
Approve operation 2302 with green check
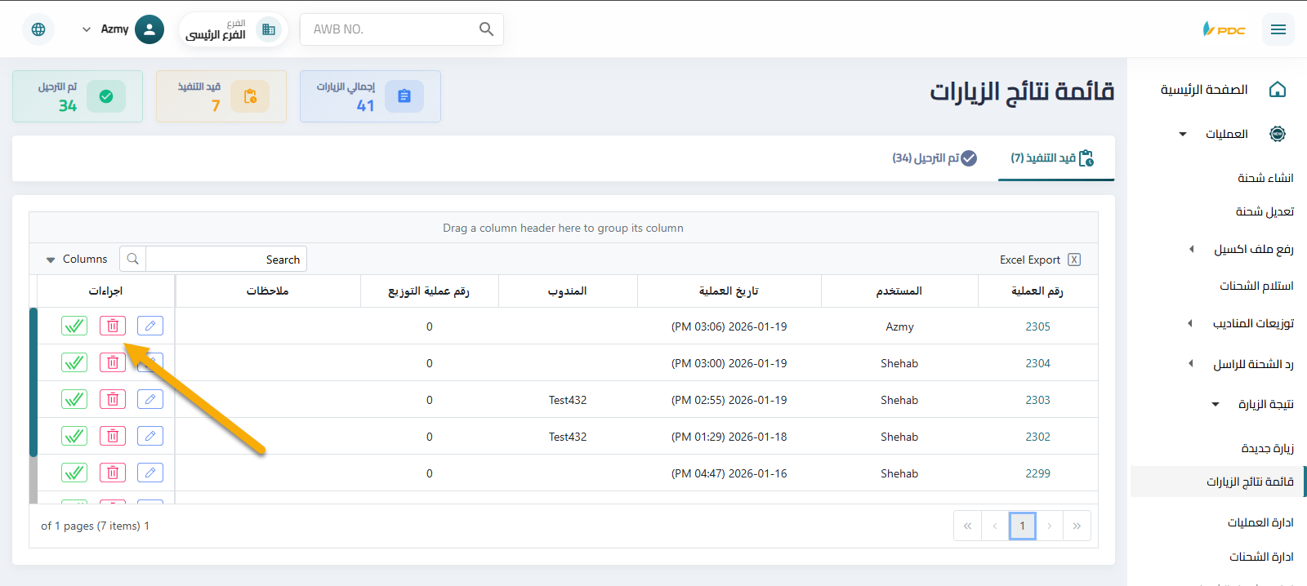pos(74,436)
